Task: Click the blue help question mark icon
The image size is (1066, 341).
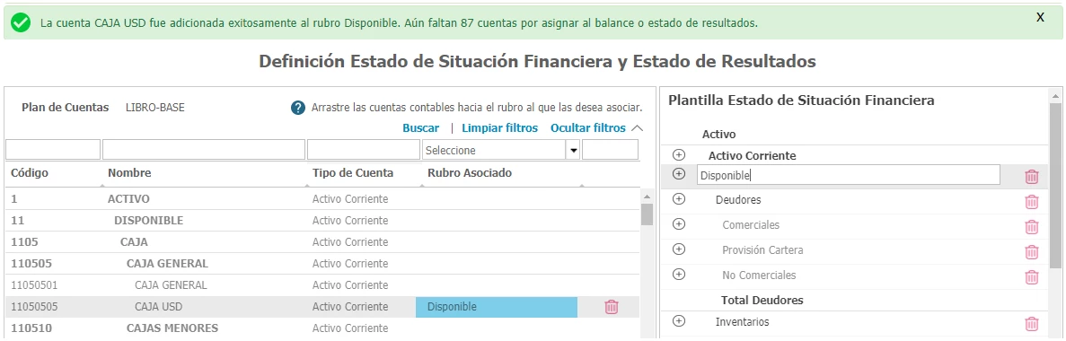Action: point(298,108)
